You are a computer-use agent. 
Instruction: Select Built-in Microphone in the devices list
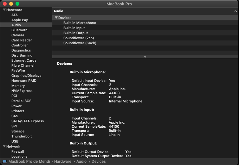click(145, 23)
